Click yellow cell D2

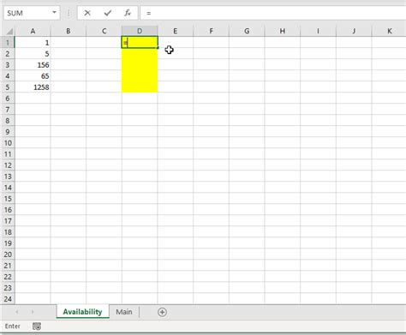[140, 54]
